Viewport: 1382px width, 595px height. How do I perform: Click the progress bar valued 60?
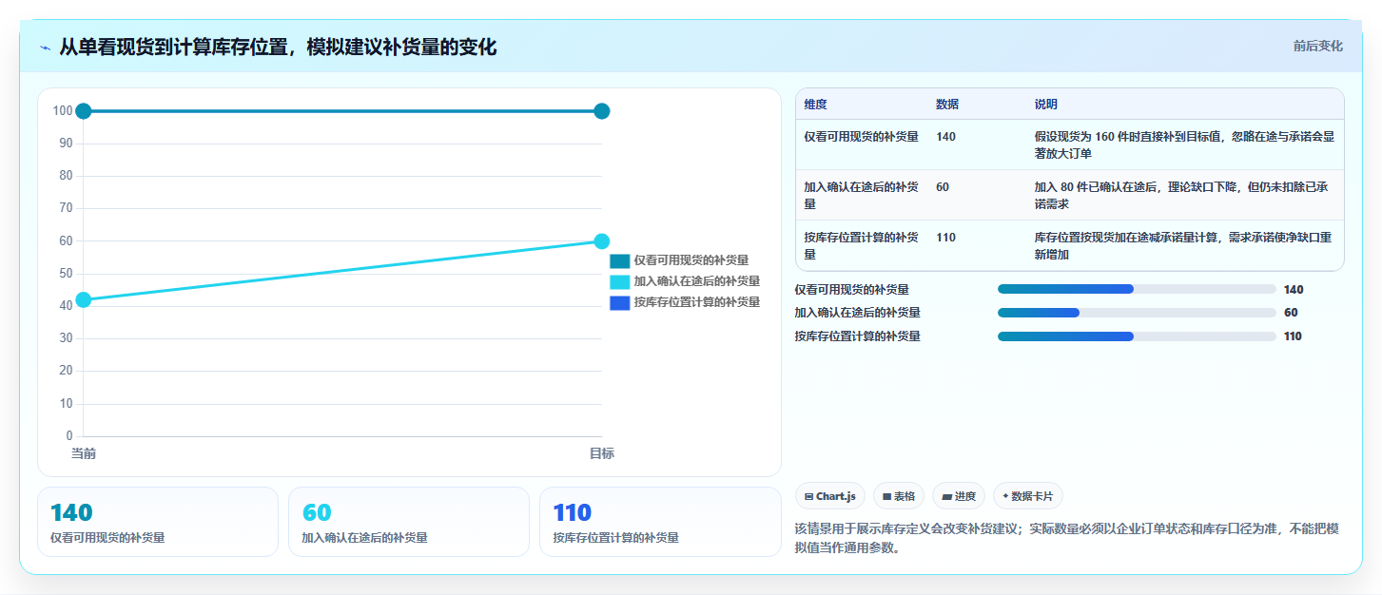pyautogui.click(x=1137, y=313)
